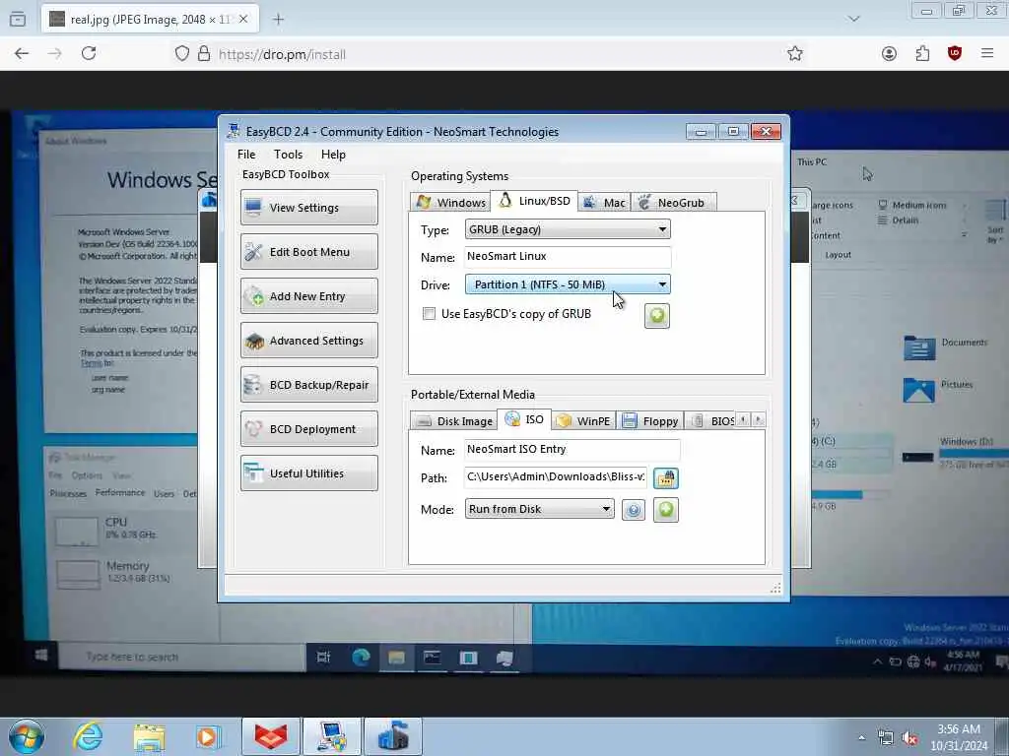Image resolution: width=1009 pixels, height=756 pixels.
Task: Open the Windows 7 Start orb
Action: (27, 736)
